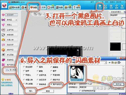The image size is (126, 95).
Task: Click the speech bubble icon beside 会话气泡
Action: coord(3,30)
